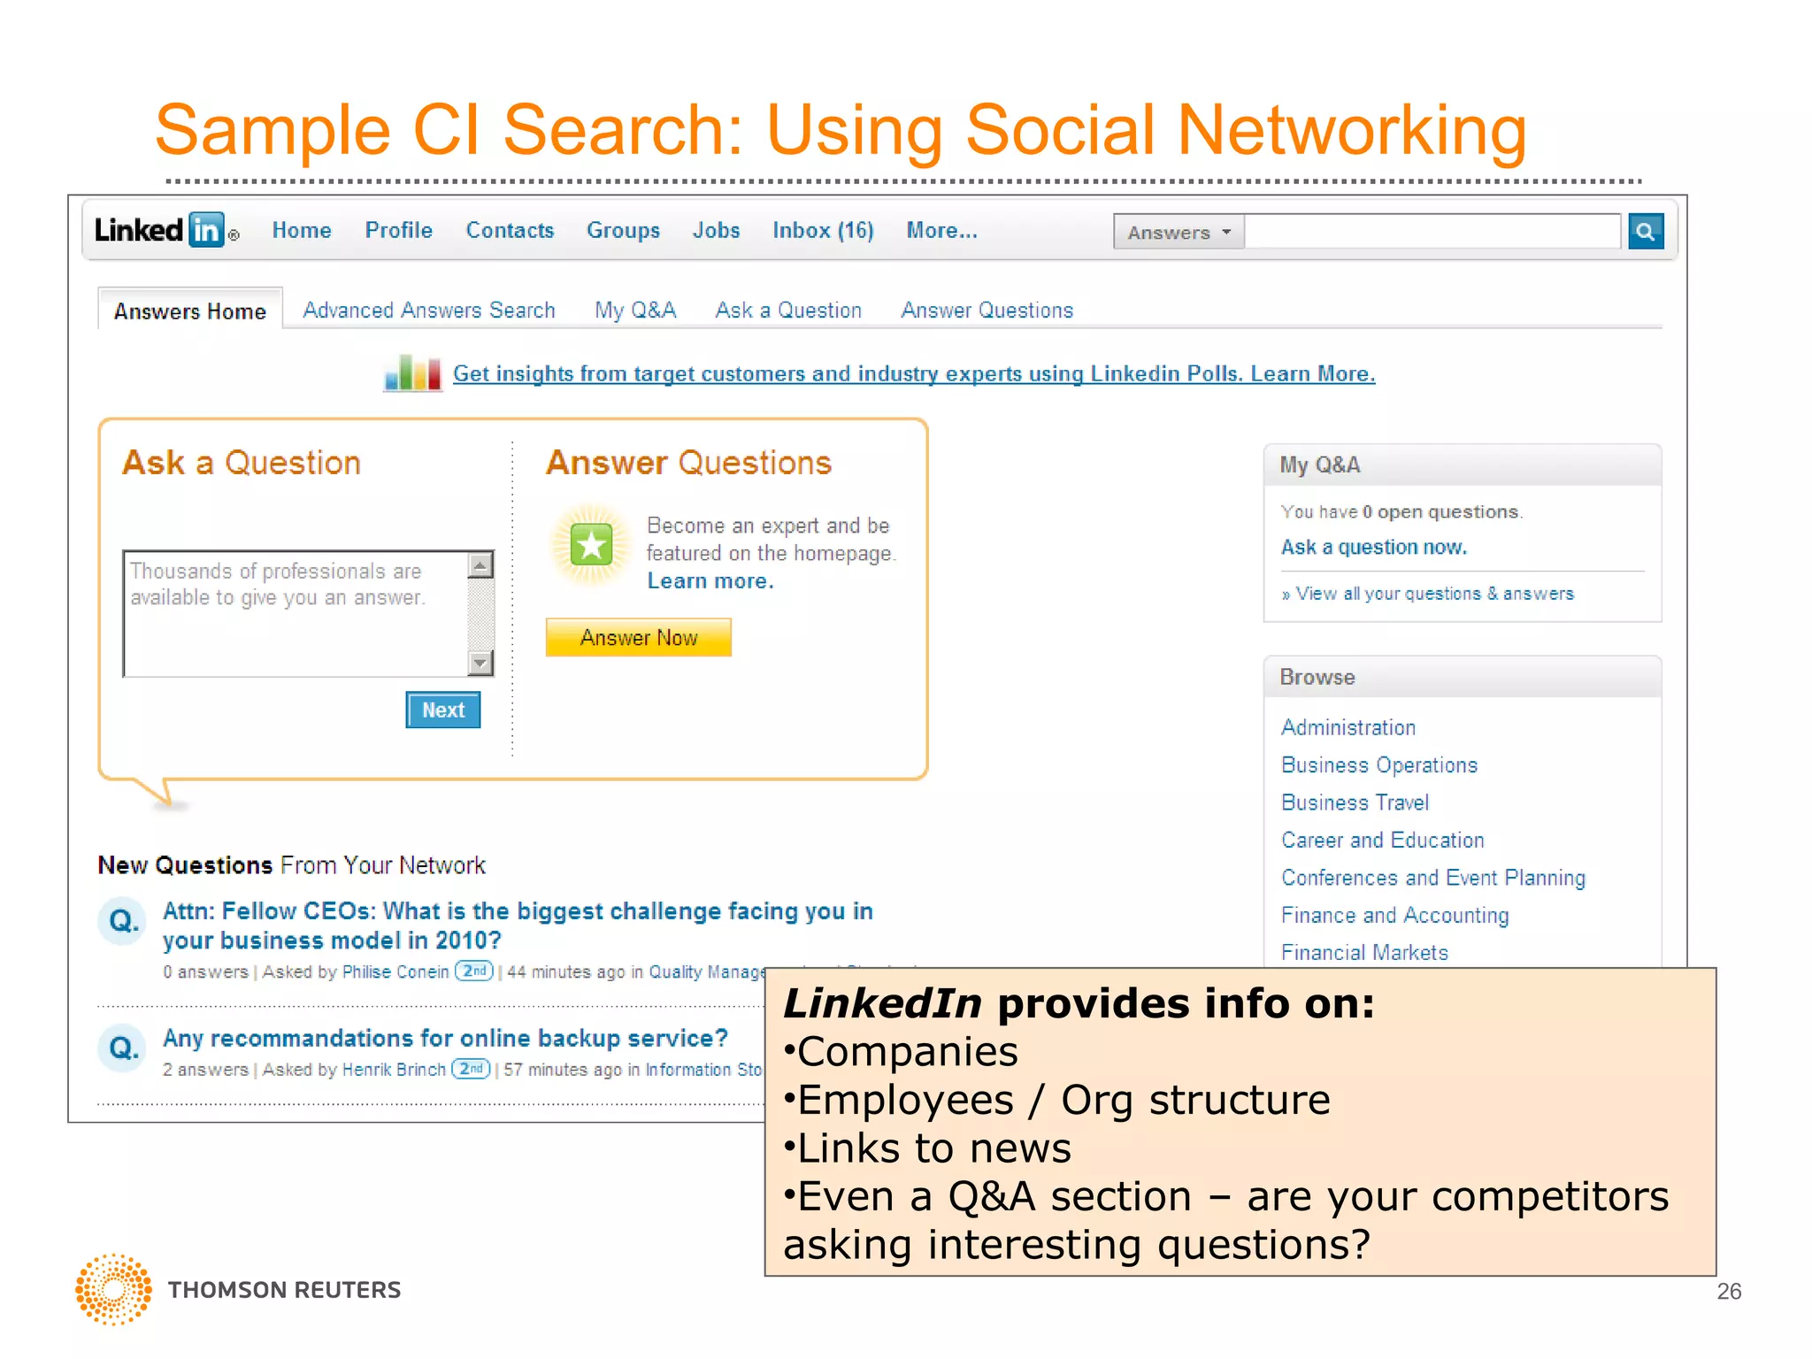Open the online backup service question
The width and height of the screenshot is (1812, 1359).
(x=445, y=1039)
